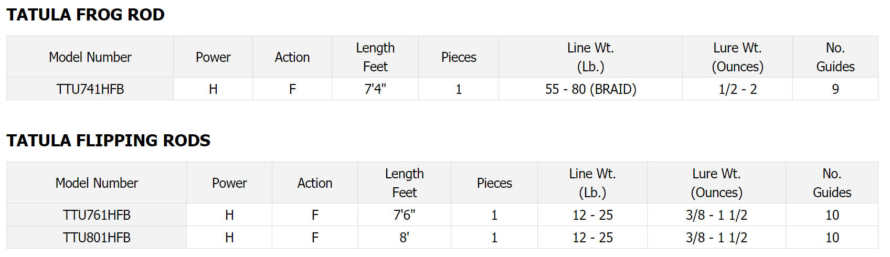Image resolution: width=890 pixels, height=257 pixels.
Task: Click the 9 guides cell in frog rod table
Action: 835,89
